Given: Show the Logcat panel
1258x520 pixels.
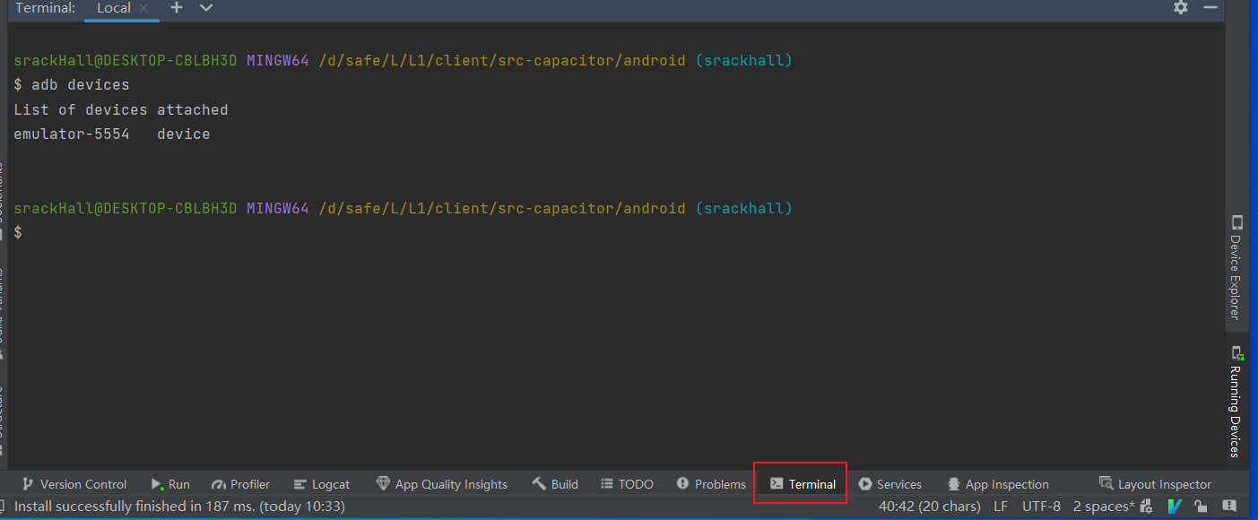Looking at the screenshot, I should [321, 484].
